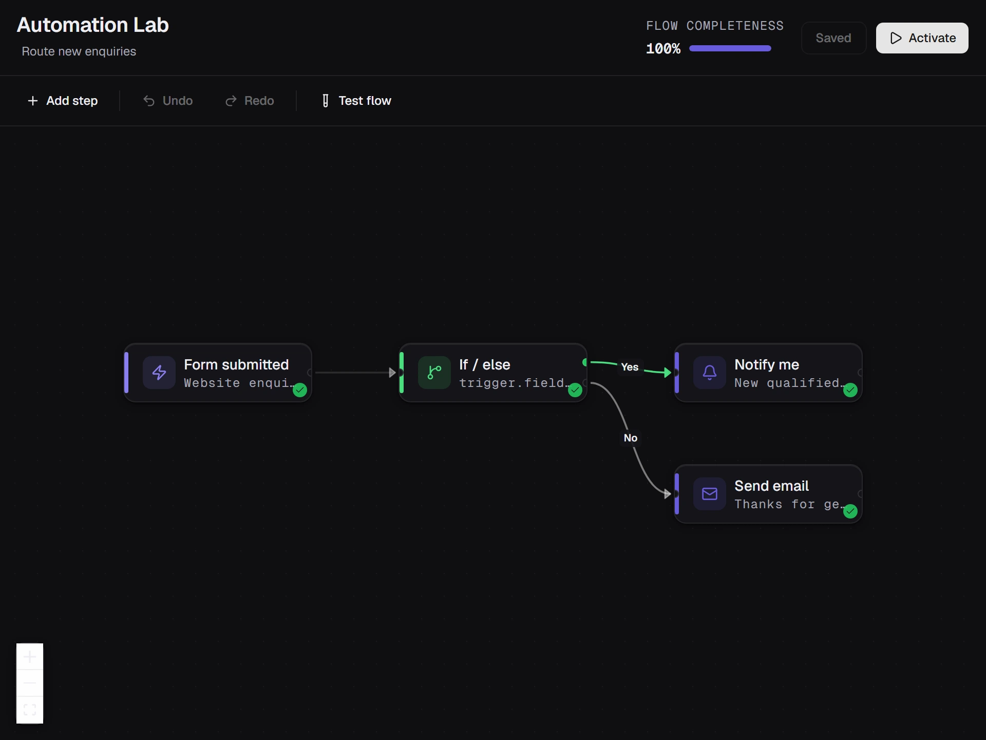
Task: Click the flow completeness progress bar
Action: pos(730,48)
